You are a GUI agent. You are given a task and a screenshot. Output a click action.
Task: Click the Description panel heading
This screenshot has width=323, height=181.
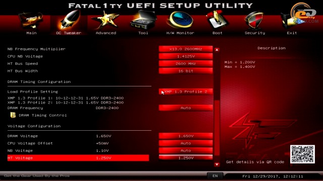click(x=272, y=48)
